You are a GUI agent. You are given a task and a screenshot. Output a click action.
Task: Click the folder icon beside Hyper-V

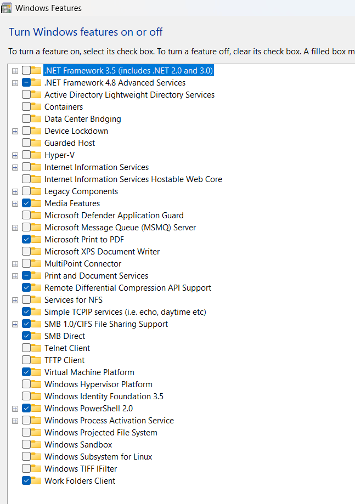[x=36, y=155]
